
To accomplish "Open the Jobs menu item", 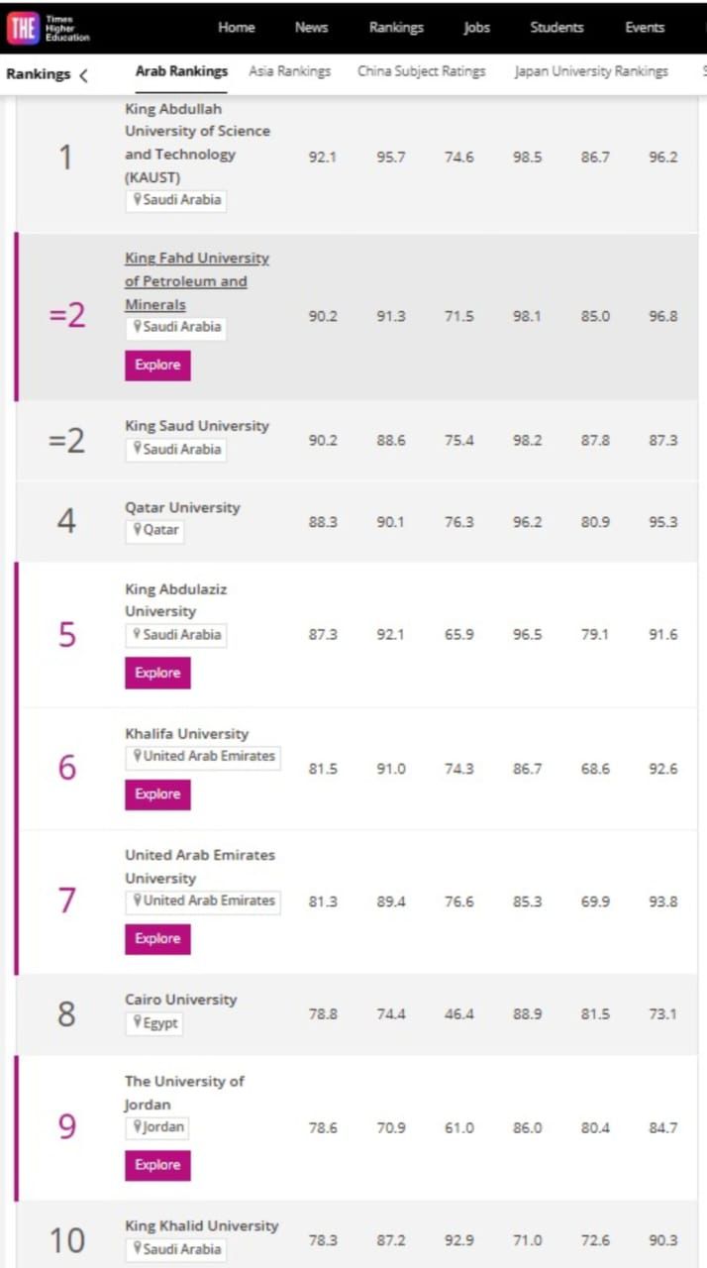I will click(x=477, y=28).
